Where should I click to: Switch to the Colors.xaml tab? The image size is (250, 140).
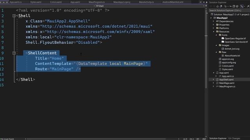coord(56,2)
